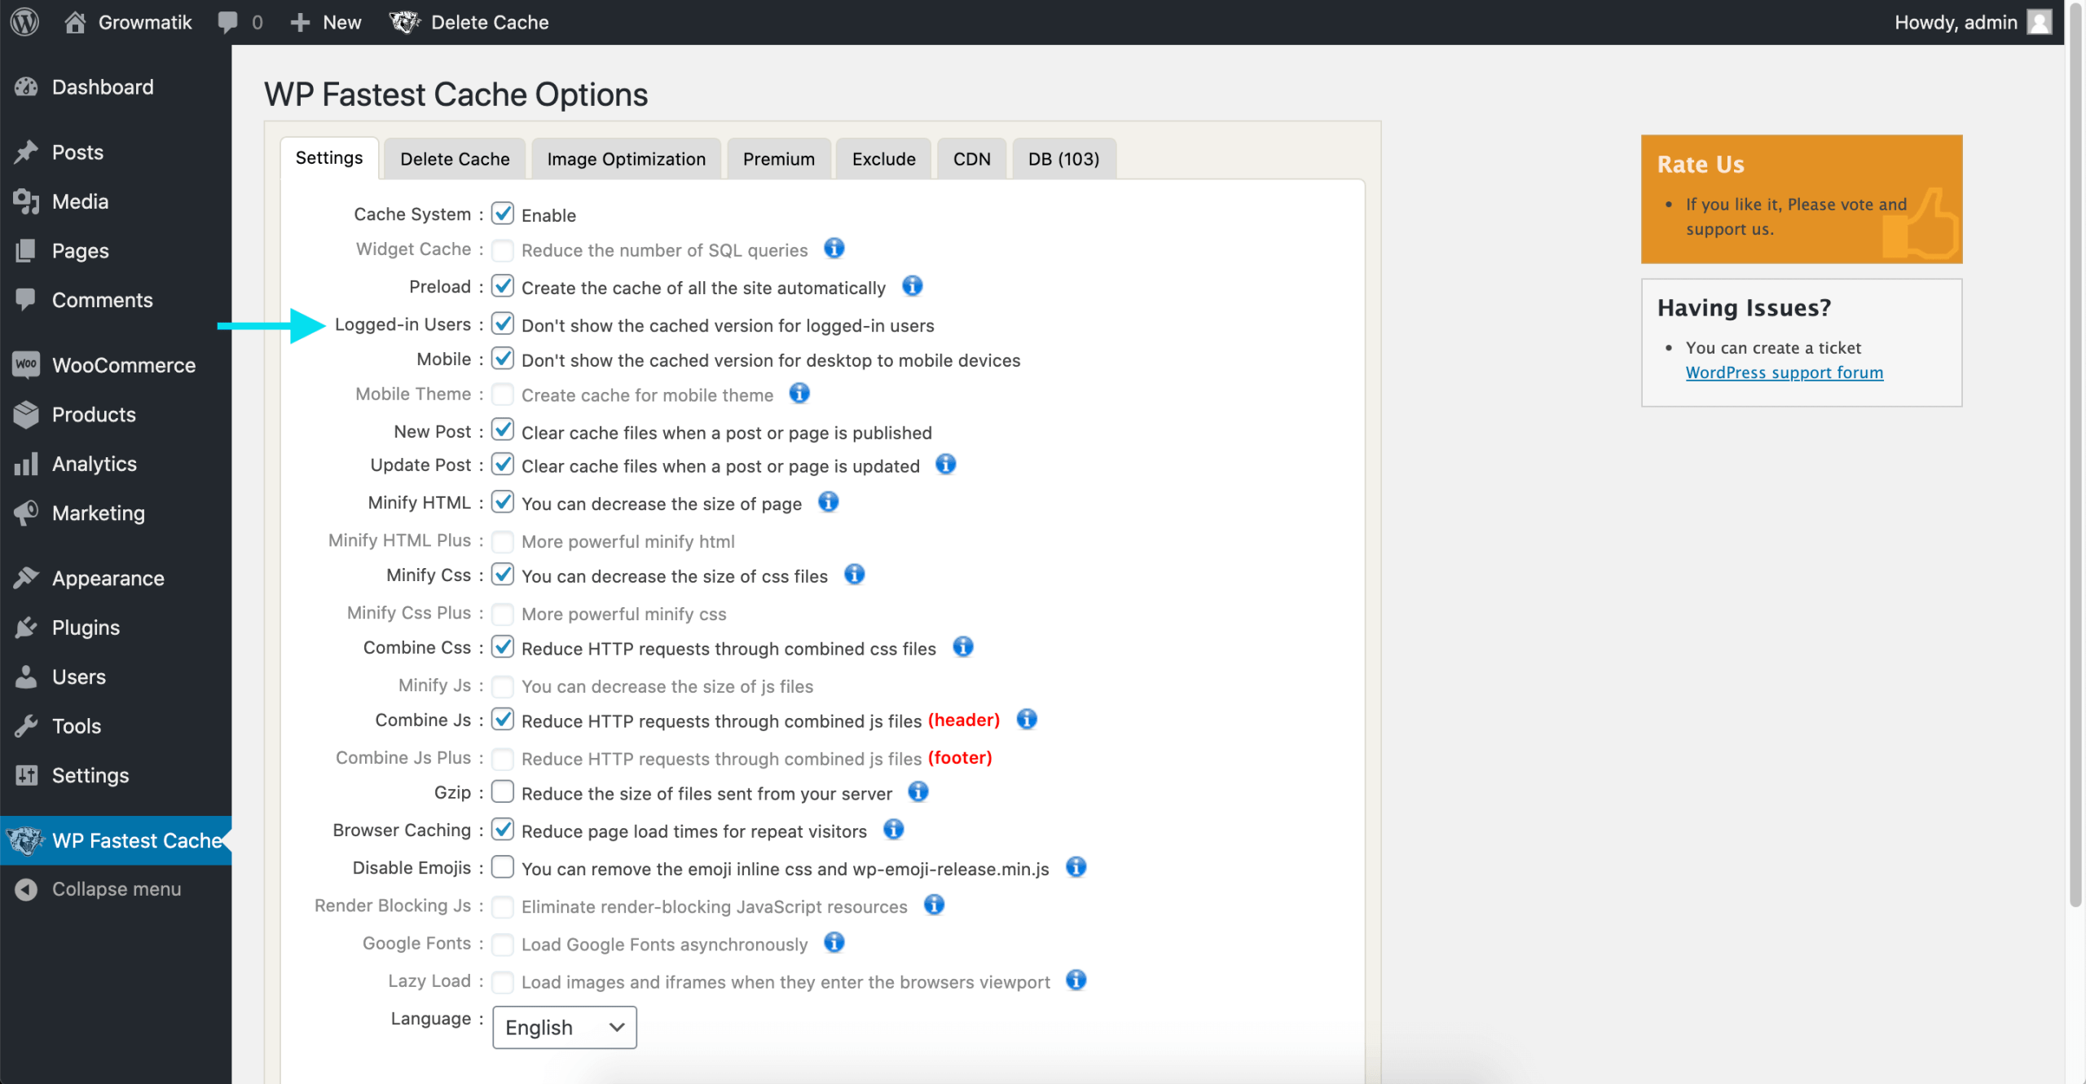Open the New dropdown in the admin bar

click(324, 22)
